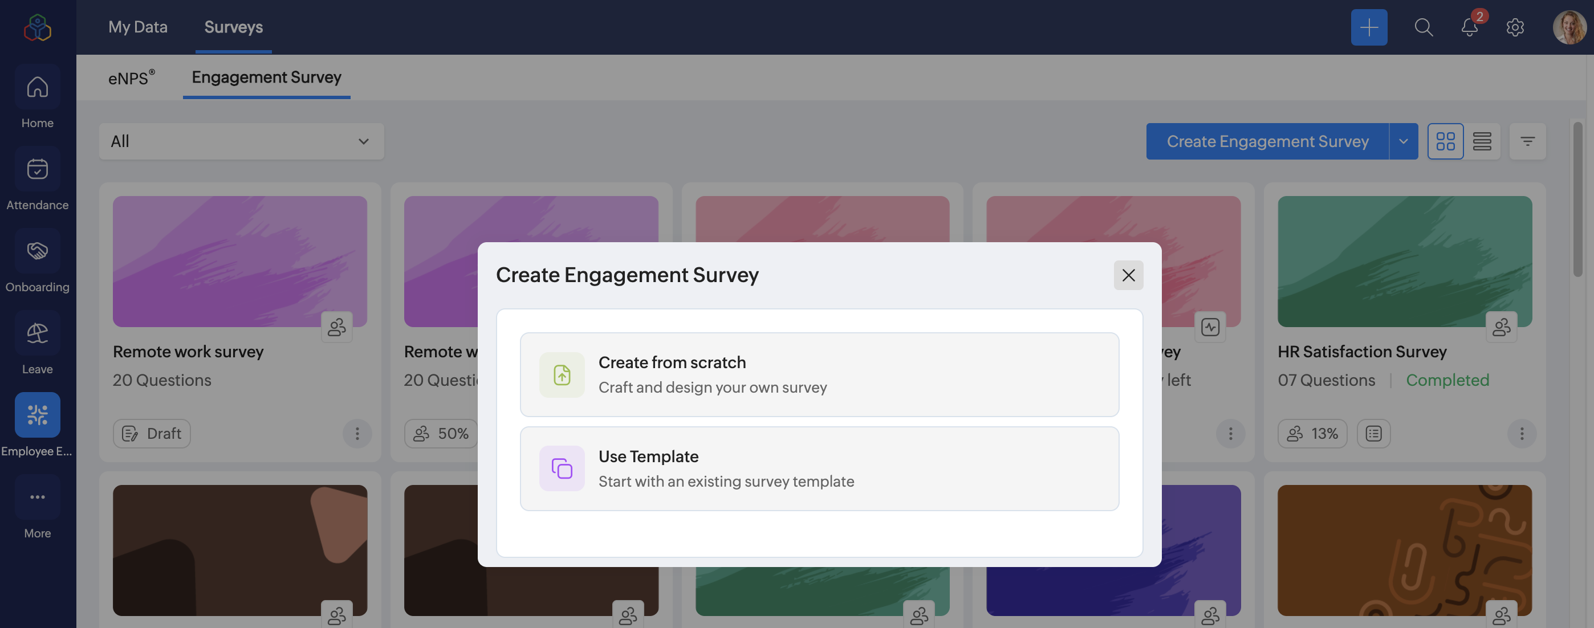Open settings gear in top bar

[1515, 27]
